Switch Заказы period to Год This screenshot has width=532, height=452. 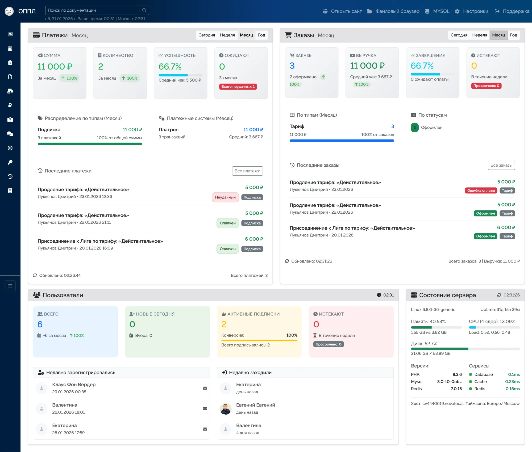[x=513, y=35]
